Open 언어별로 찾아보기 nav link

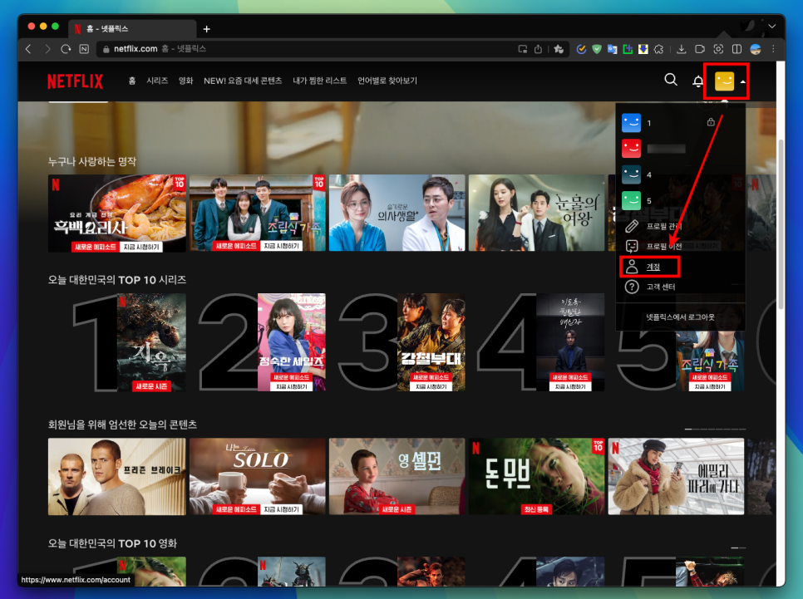(387, 81)
